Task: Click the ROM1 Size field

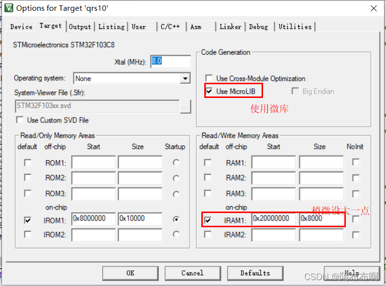Action: click(x=140, y=162)
